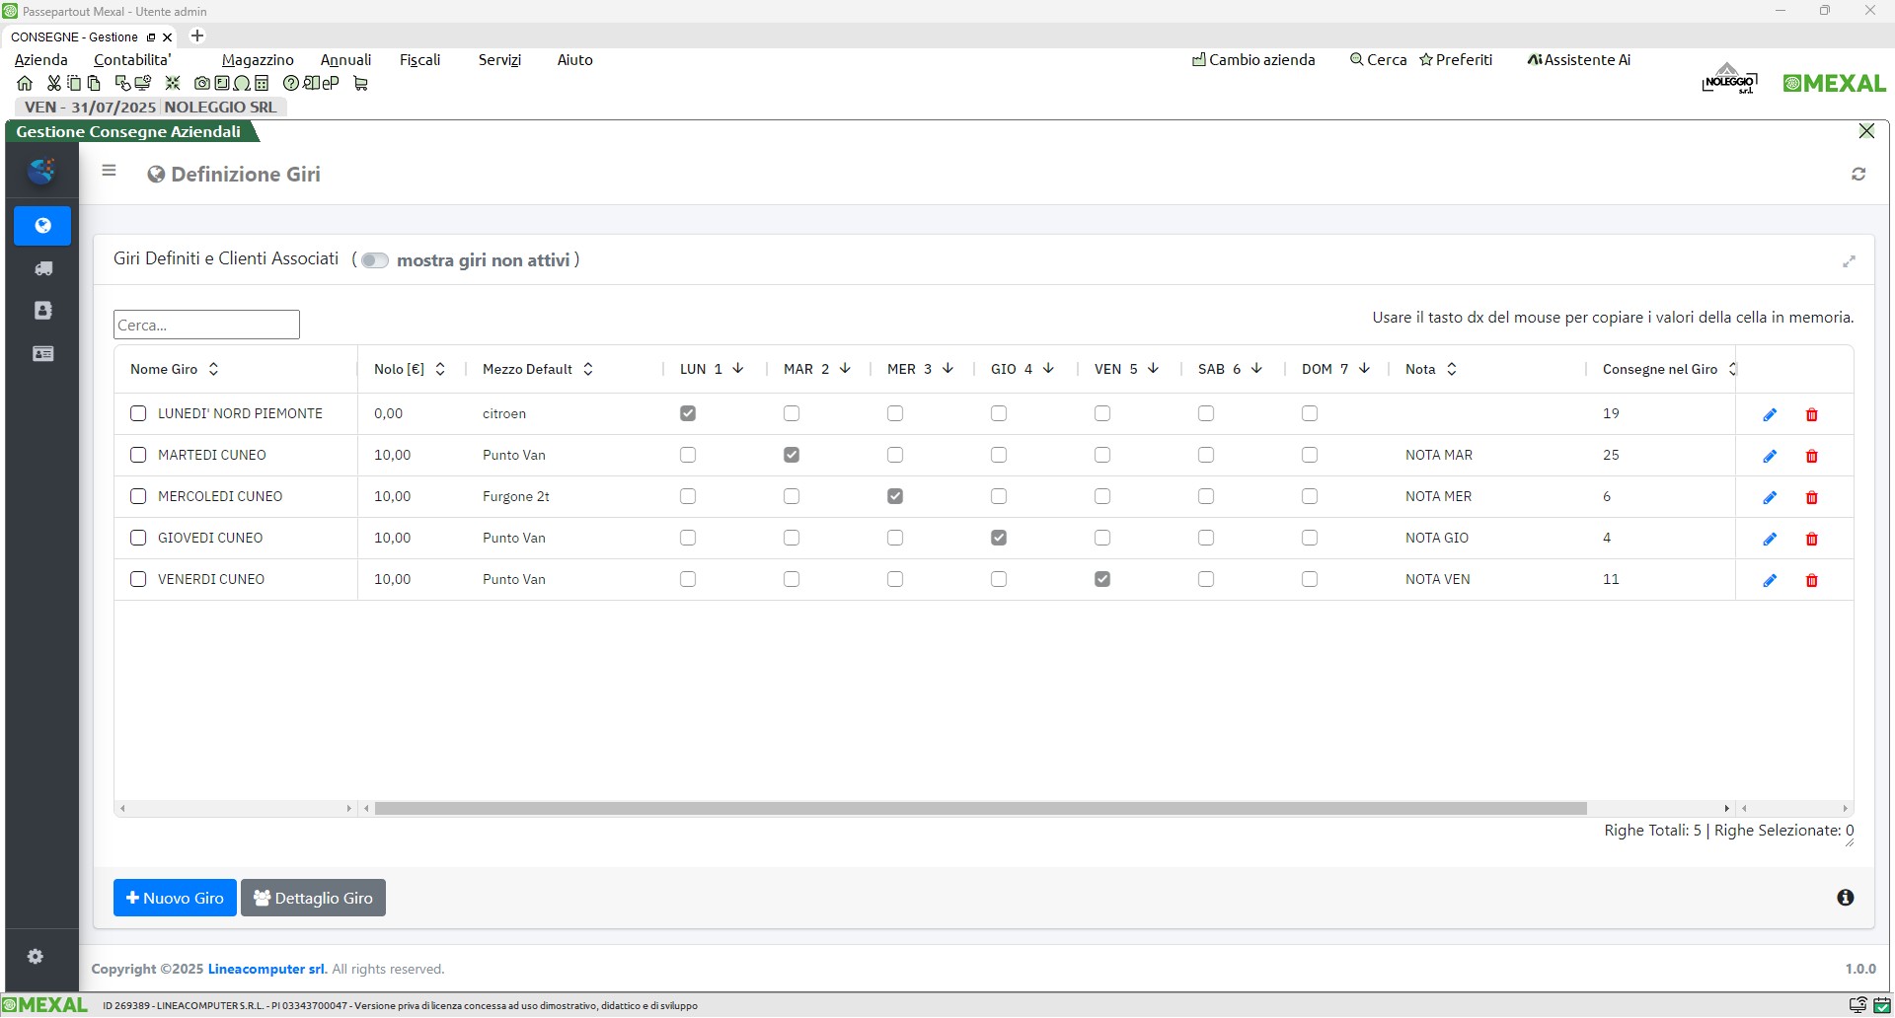Open the truck deliveries sidebar section
Viewport: 1895px width, 1018px height.
click(42, 268)
